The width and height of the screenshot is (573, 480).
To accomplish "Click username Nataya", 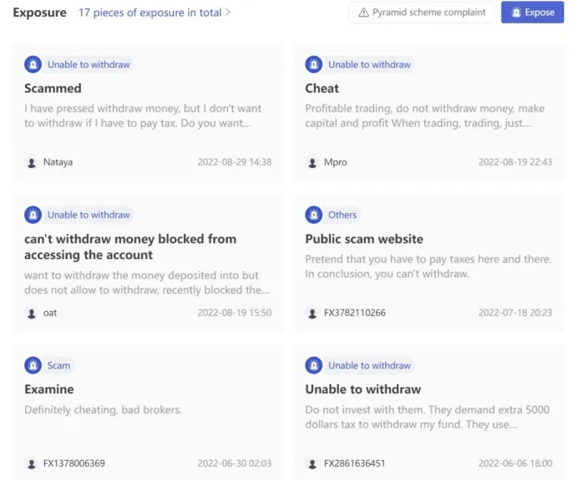I will pos(58,162).
